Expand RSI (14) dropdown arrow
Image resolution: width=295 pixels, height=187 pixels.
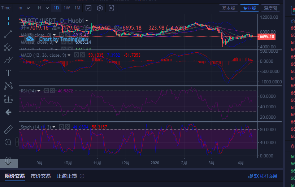tap(39, 91)
